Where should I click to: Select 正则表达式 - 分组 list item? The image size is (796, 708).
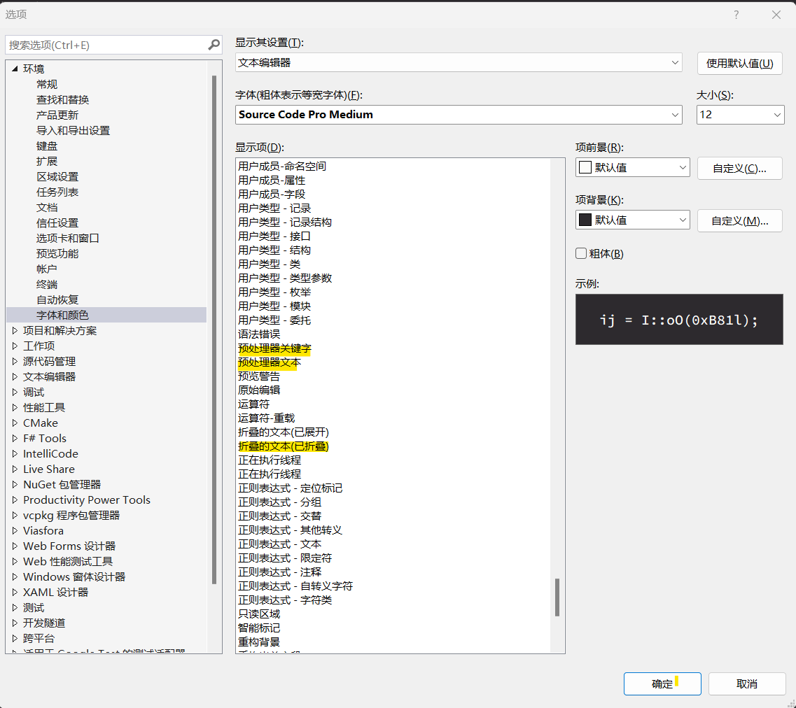[280, 502]
